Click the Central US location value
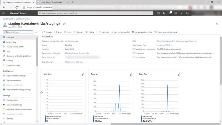Screen dimensions: 222x125 (x=69, y=49)
